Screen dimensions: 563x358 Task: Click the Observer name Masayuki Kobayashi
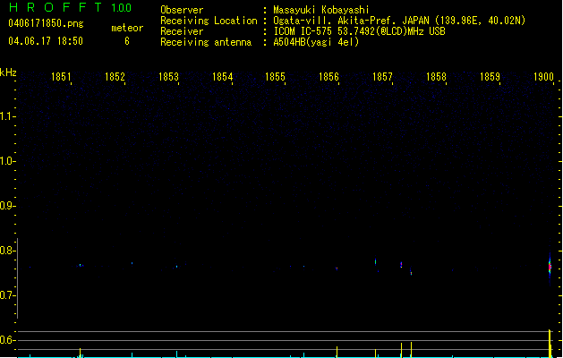(321, 10)
